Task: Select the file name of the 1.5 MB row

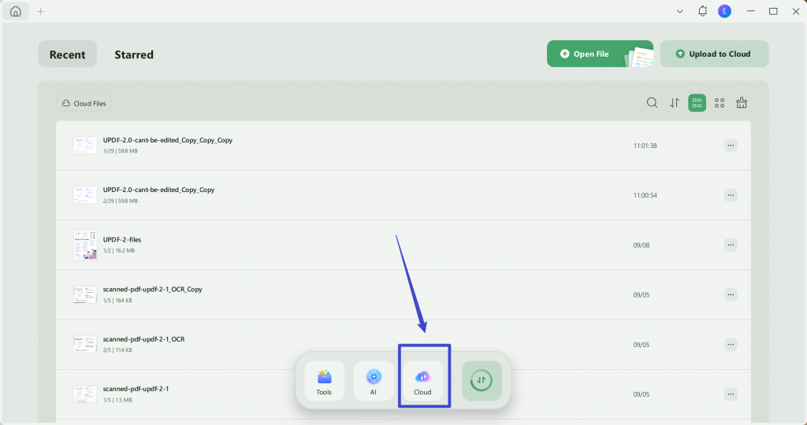Action: coord(136,389)
